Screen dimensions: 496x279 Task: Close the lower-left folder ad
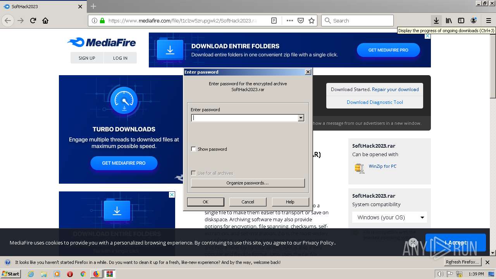(172, 195)
